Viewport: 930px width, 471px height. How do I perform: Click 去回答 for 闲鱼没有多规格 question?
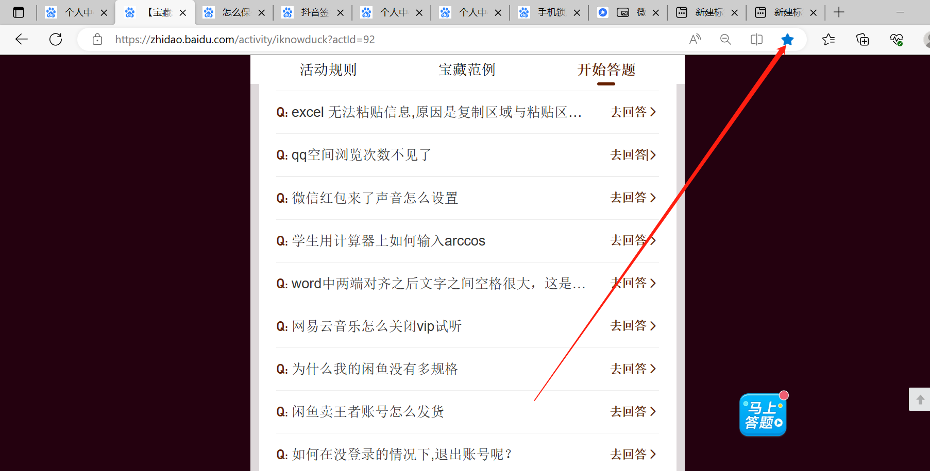633,369
